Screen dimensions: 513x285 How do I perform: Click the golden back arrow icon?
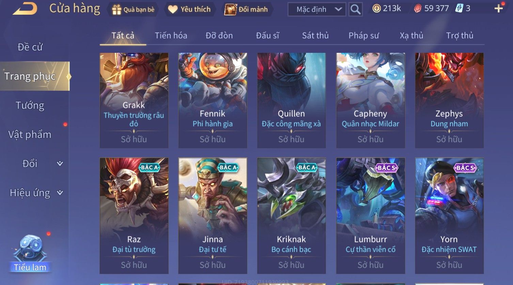(25, 9)
